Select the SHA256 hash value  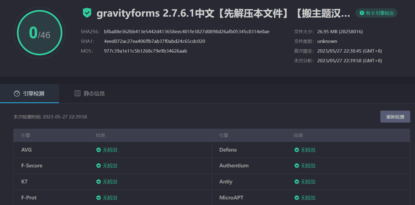coord(187,32)
